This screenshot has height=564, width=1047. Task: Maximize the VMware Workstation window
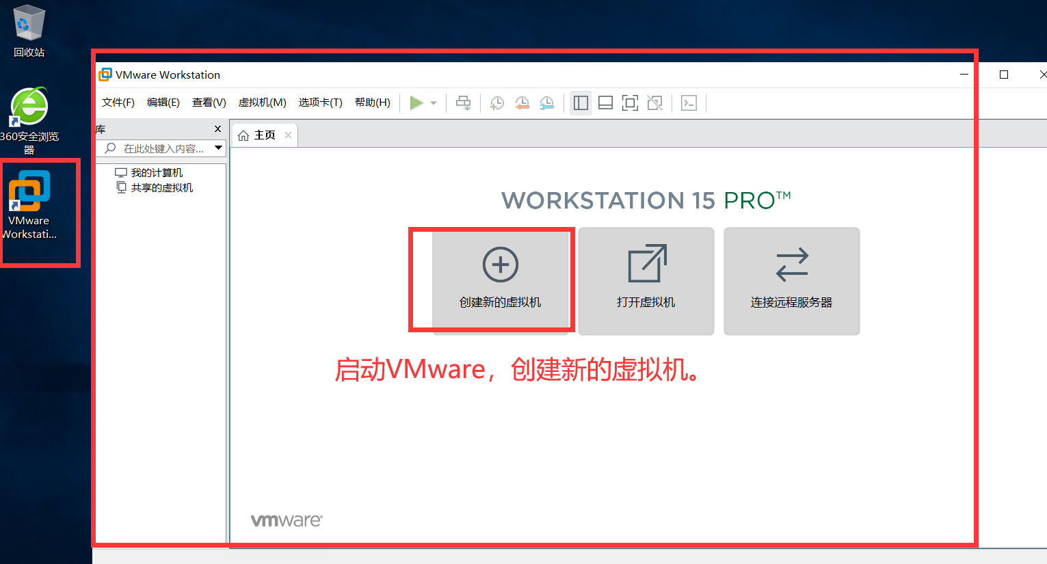tap(1004, 75)
